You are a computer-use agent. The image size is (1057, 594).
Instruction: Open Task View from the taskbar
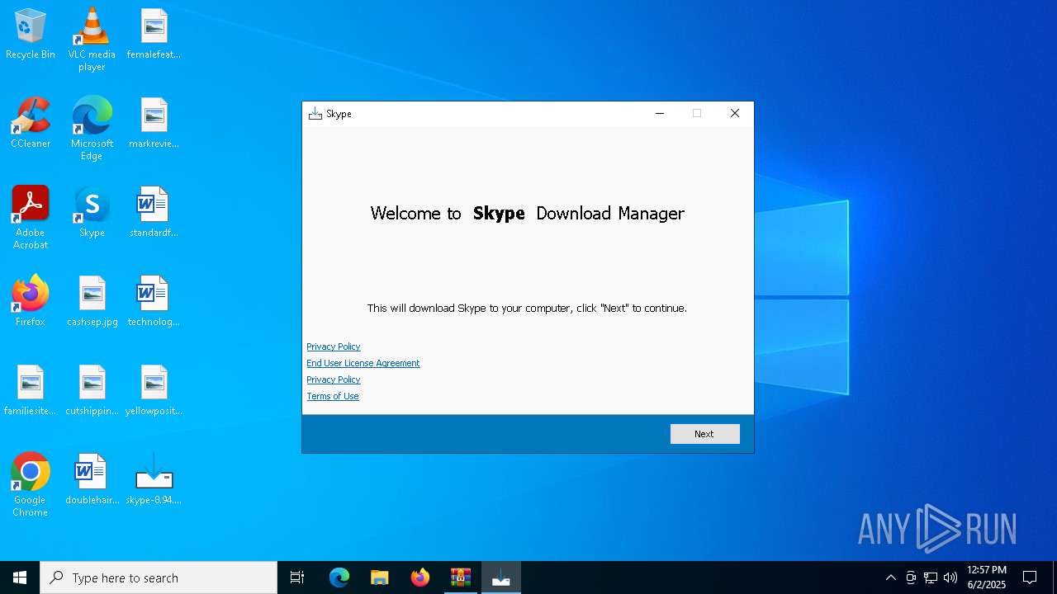pyautogui.click(x=297, y=577)
